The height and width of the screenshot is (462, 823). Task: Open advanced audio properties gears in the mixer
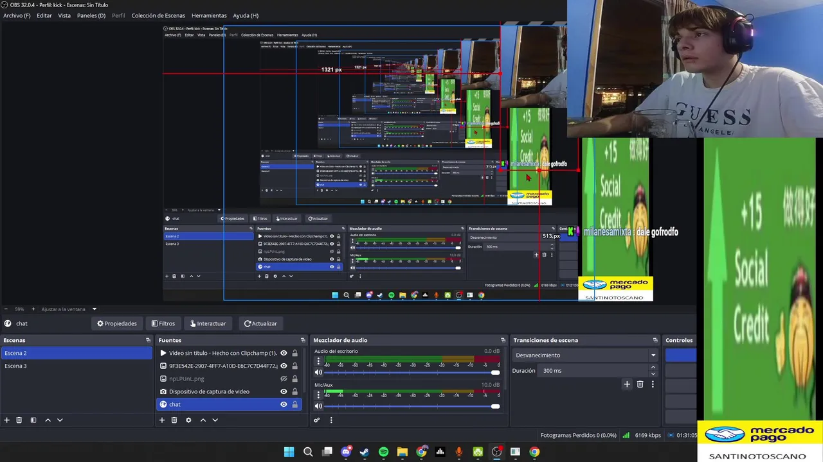point(317,420)
